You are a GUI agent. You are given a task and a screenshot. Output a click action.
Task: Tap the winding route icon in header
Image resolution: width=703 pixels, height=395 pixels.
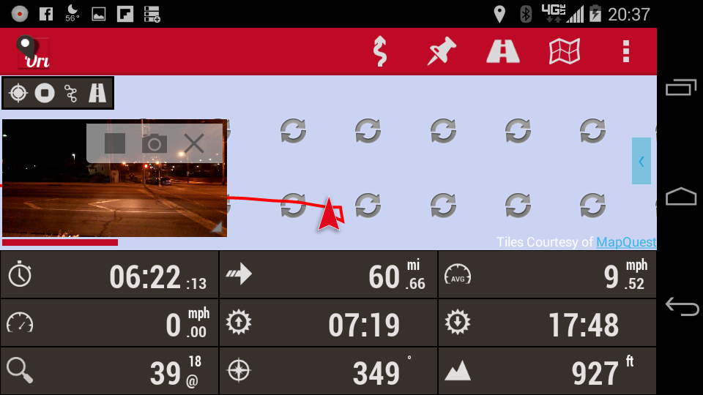380,51
